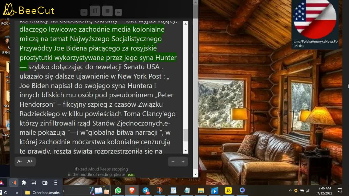Click the Brave Rewards triangle icon
The image size is (349, 196).
pos(1,183)
